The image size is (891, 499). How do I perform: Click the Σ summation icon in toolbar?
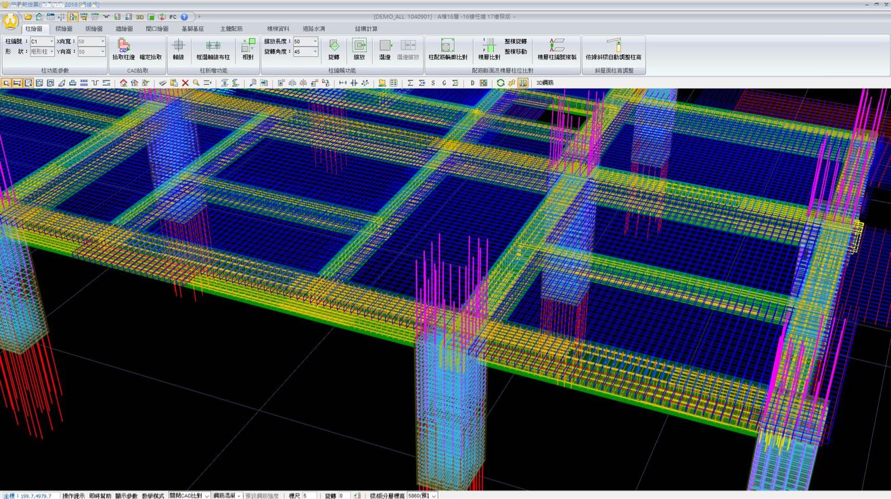click(x=410, y=83)
